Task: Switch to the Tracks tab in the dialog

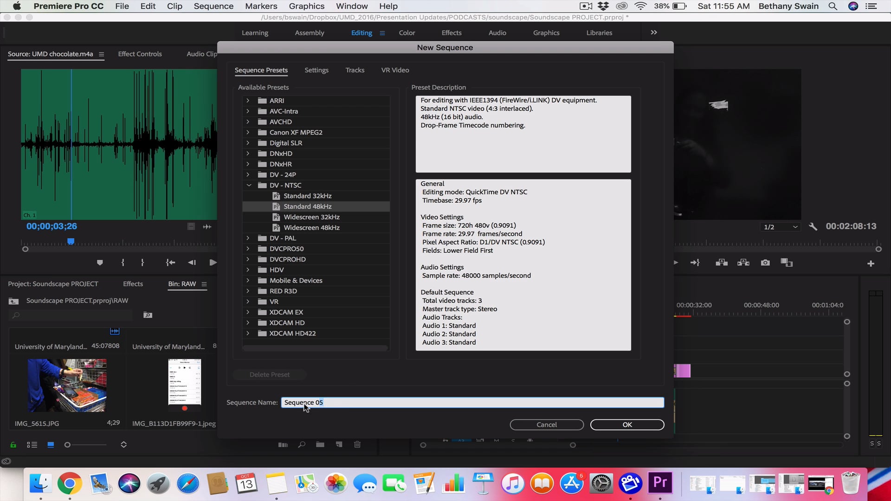Action: click(355, 70)
